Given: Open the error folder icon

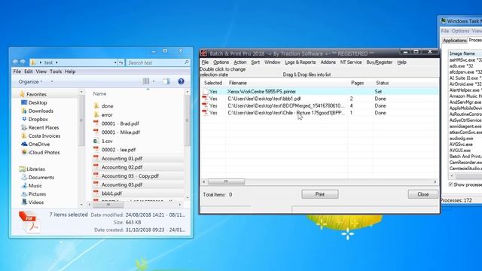Looking at the screenshot, I should point(96,114).
